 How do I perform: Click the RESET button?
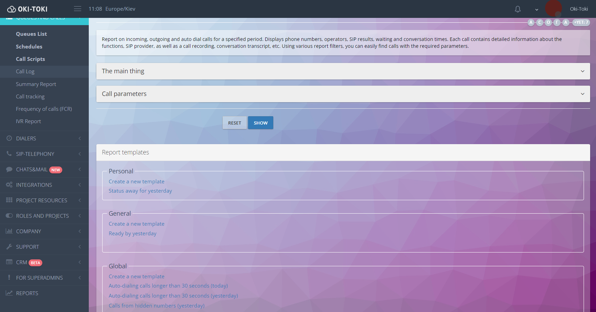[x=235, y=123]
